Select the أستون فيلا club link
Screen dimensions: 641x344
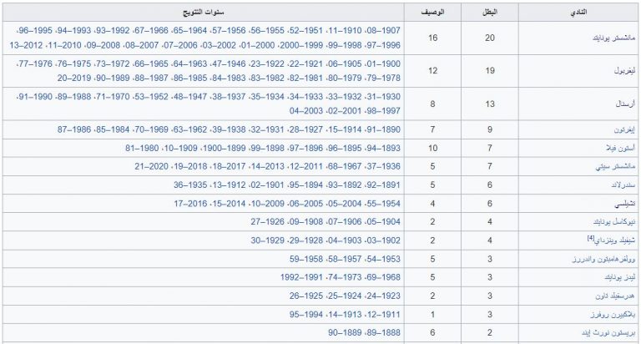(x=621, y=148)
